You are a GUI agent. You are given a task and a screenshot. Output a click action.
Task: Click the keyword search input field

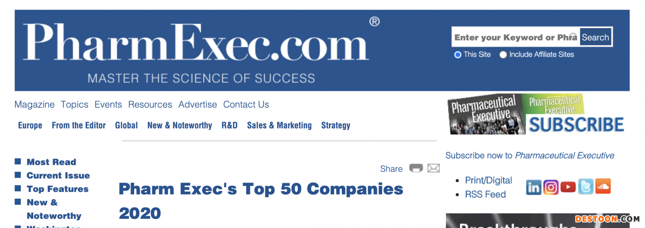point(516,37)
